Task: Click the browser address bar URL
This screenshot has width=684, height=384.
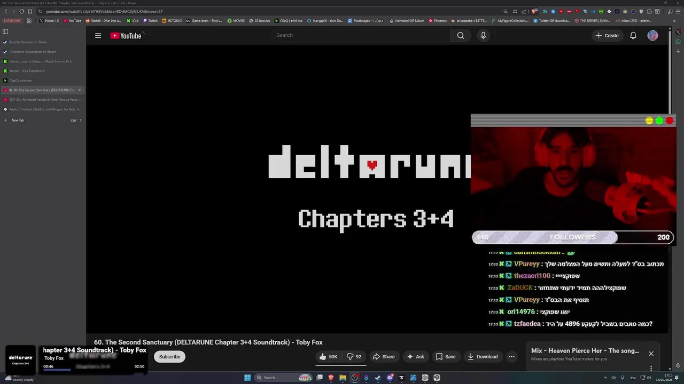Action: pos(104,11)
